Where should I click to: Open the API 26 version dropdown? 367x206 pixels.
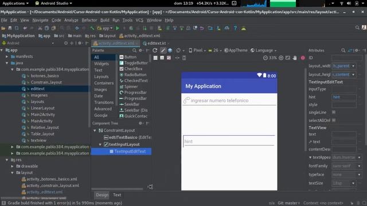[x=215, y=50]
